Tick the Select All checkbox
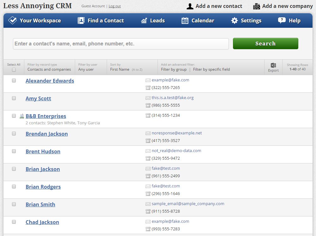Screen dimensions: 316x236 coord(14,70)
